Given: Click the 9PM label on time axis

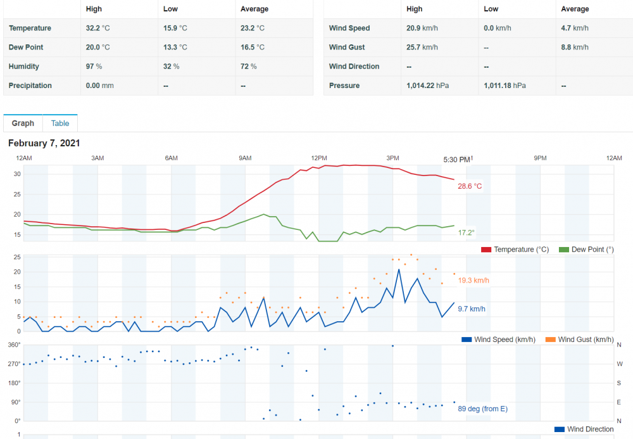Looking at the screenshot, I should click(540, 158).
